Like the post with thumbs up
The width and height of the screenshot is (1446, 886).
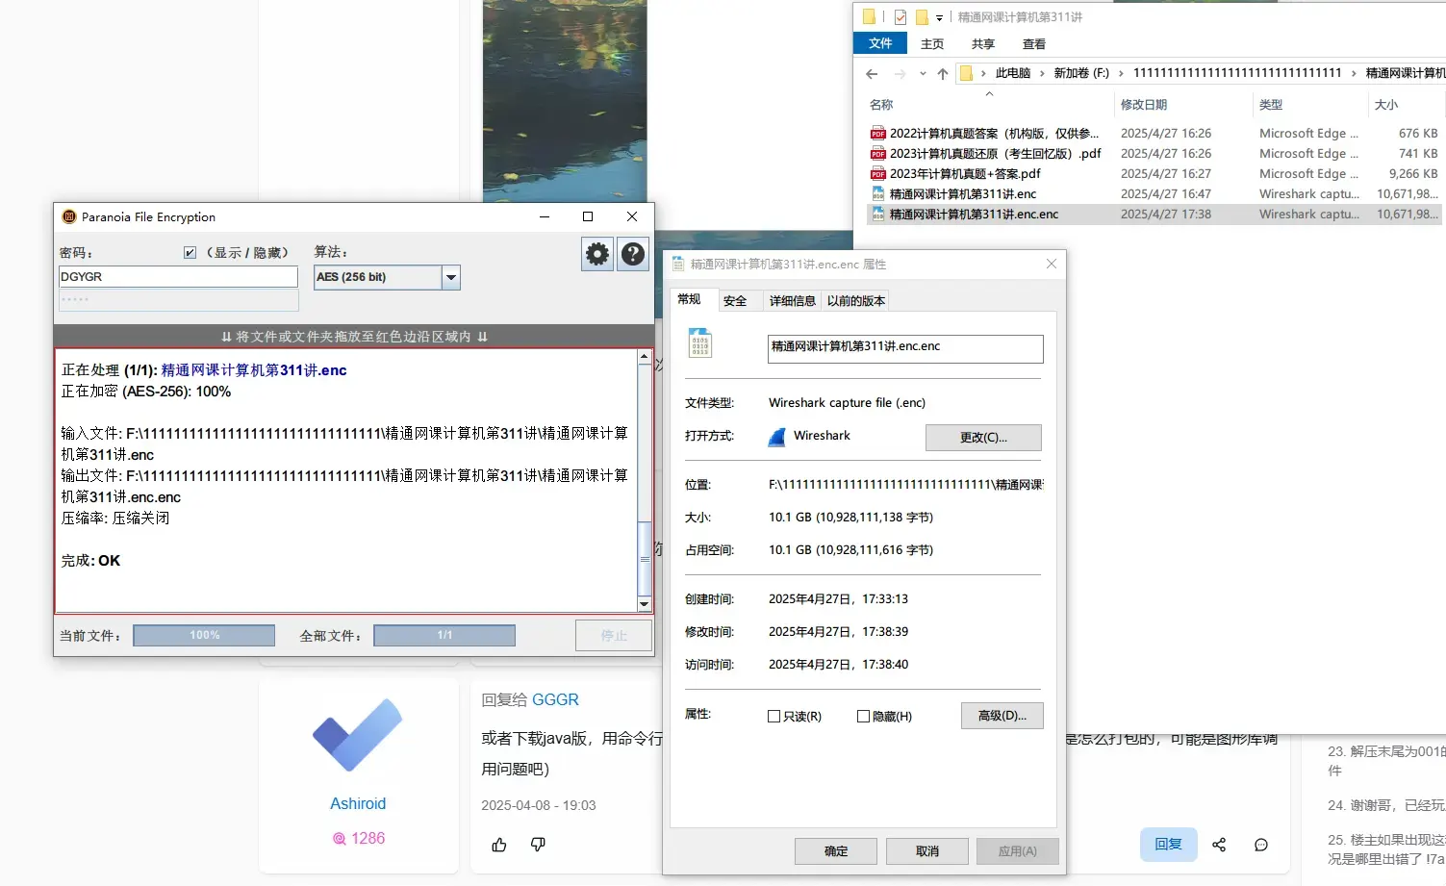click(499, 845)
